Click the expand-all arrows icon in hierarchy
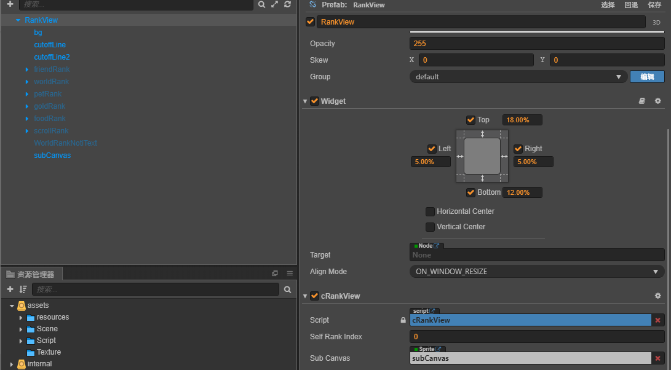 [x=275, y=4]
